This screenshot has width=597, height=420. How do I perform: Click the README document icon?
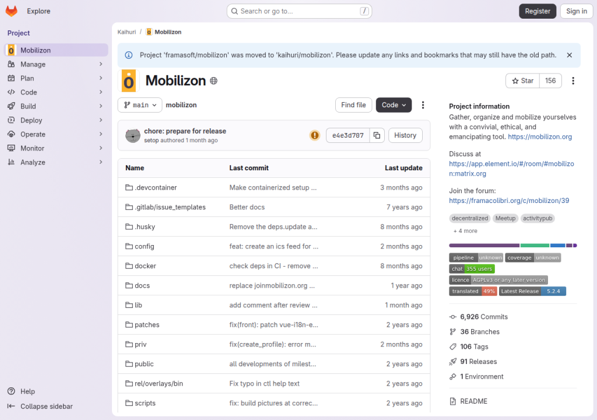tap(452, 401)
